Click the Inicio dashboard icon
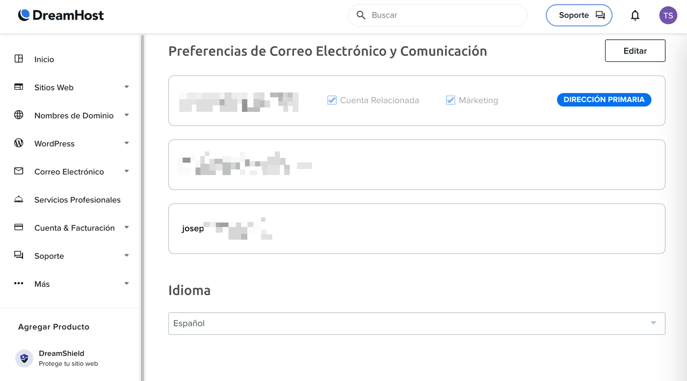Image resolution: width=687 pixels, height=381 pixels. (x=19, y=59)
